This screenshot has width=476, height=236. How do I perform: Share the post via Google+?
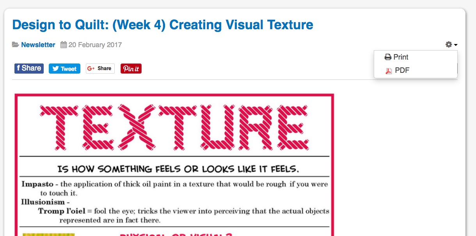coord(100,68)
